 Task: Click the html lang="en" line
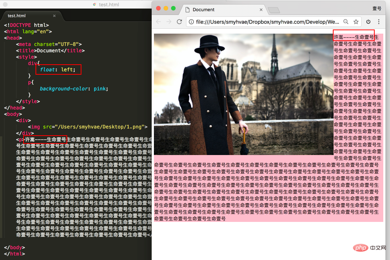pyautogui.click(x=28, y=32)
